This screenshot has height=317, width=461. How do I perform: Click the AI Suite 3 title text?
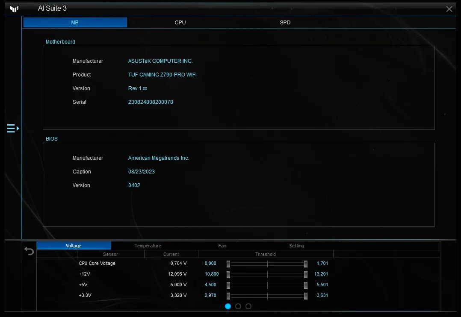click(x=52, y=9)
